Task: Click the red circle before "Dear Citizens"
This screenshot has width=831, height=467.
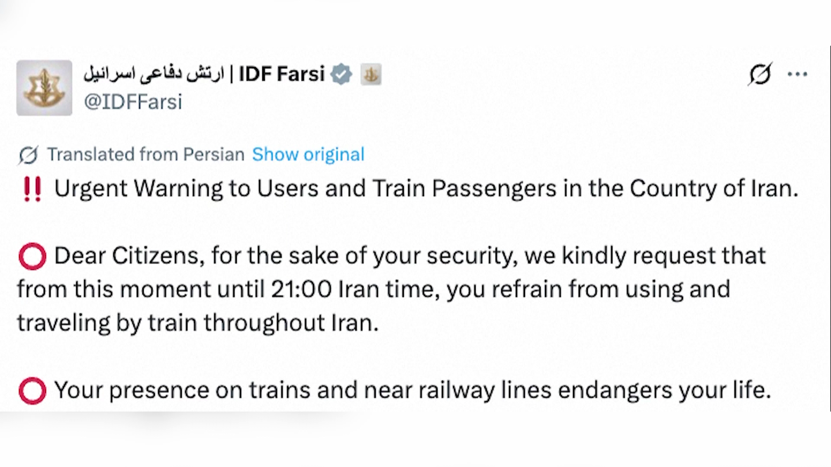Action: point(32,256)
